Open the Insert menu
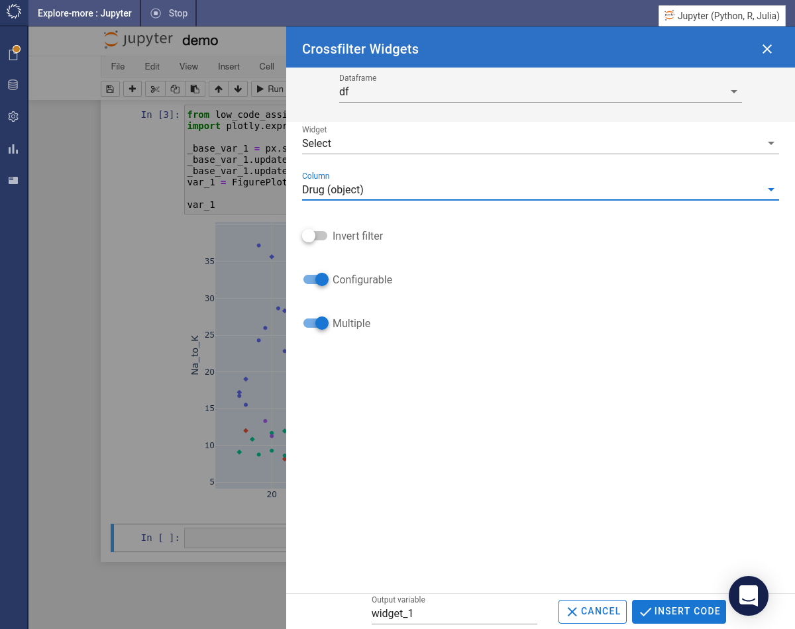The image size is (795, 629). click(x=229, y=66)
